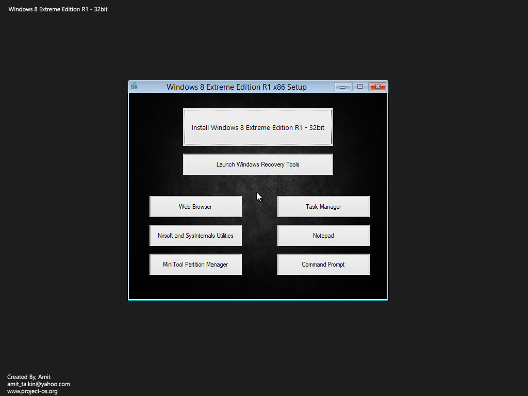
Task: Click the gap between Web Browser and Task Manager
Action: click(x=259, y=206)
